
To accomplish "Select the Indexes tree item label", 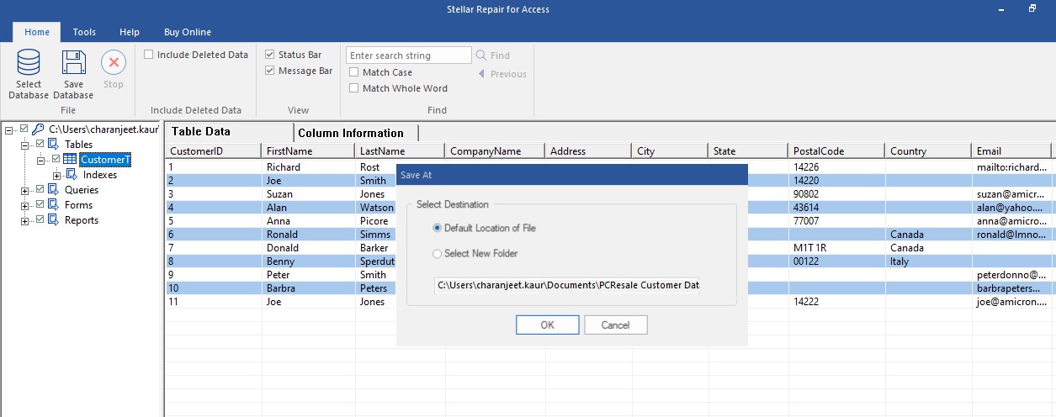I will tap(100, 175).
